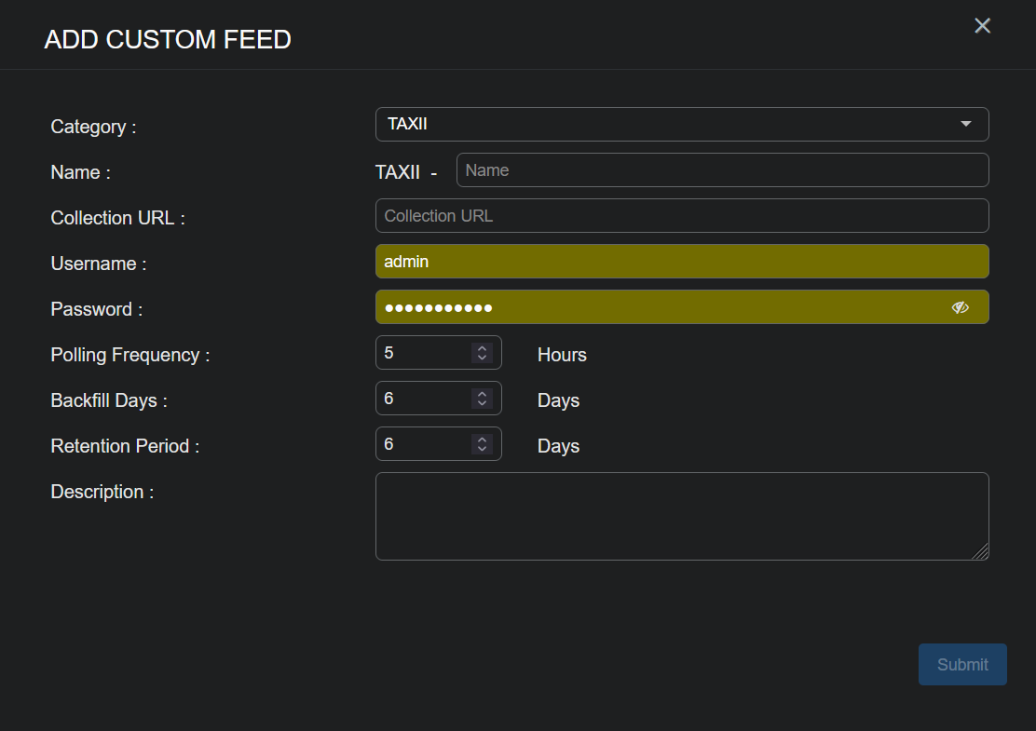Raise Retention Period with the up arrow
This screenshot has width=1036, height=731.
pyautogui.click(x=482, y=440)
